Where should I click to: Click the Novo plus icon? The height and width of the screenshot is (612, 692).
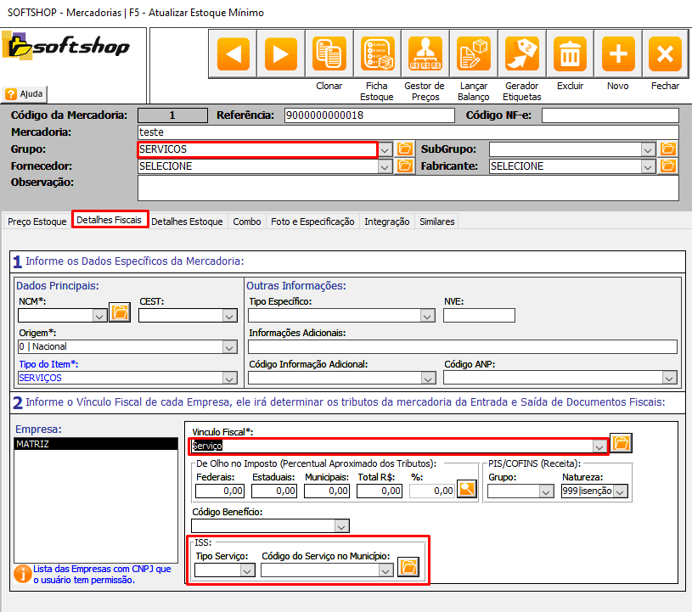618,53
